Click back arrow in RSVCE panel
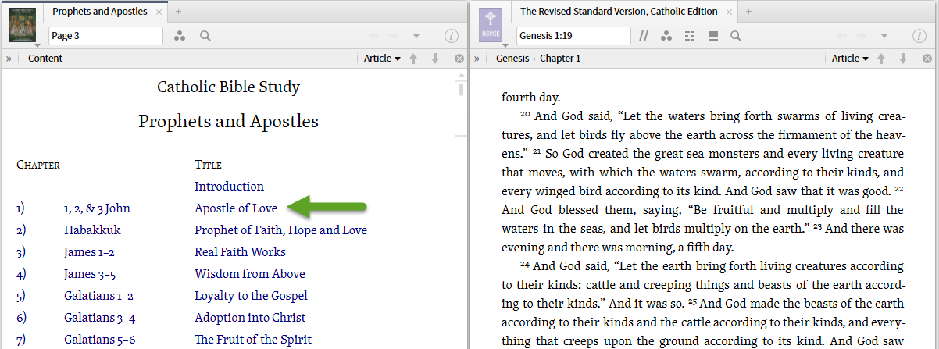 (841, 36)
